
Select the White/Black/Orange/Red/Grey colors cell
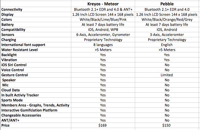[x=167, y=19]
